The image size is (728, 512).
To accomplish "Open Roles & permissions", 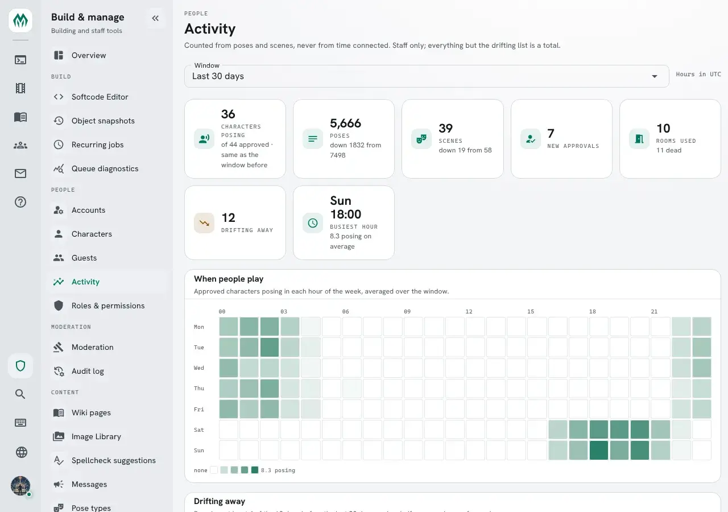I will click(107, 305).
